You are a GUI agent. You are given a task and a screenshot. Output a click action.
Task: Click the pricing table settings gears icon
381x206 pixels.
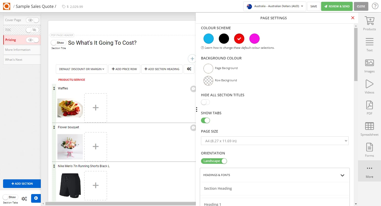tap(189, 69)
